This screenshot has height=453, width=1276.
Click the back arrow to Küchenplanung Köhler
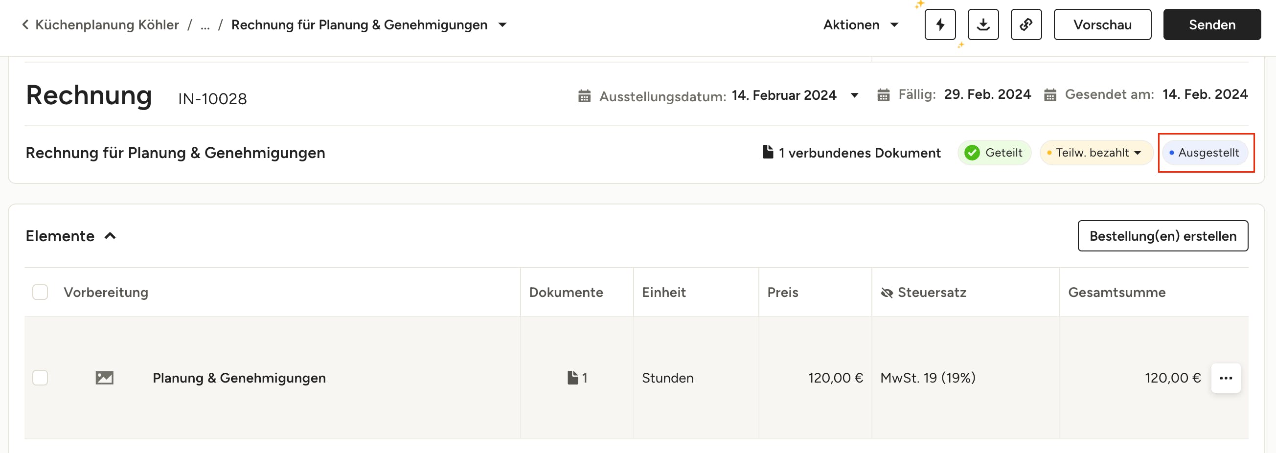(x=25, y=24)
